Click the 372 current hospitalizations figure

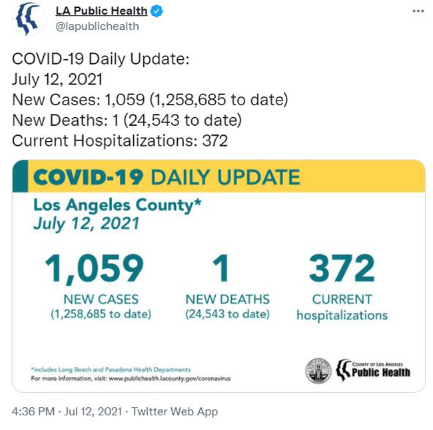tap(342, 268)
